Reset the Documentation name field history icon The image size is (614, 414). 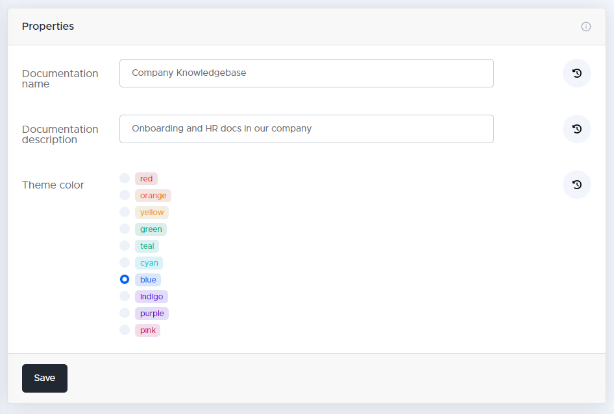576,73
